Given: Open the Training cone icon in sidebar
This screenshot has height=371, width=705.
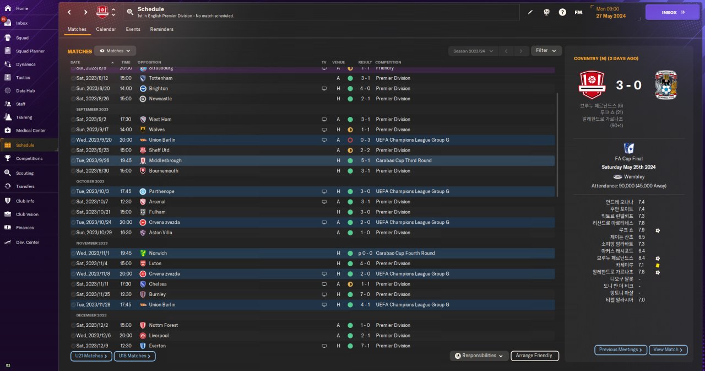Looking at the screenshot, I should pyautogui.click(x=8, y=117).
